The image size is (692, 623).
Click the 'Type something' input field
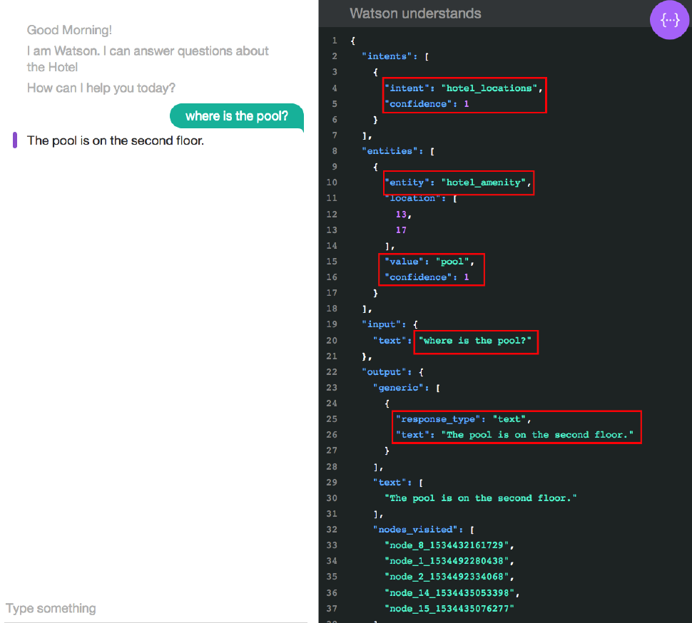(x=157, y=609)
